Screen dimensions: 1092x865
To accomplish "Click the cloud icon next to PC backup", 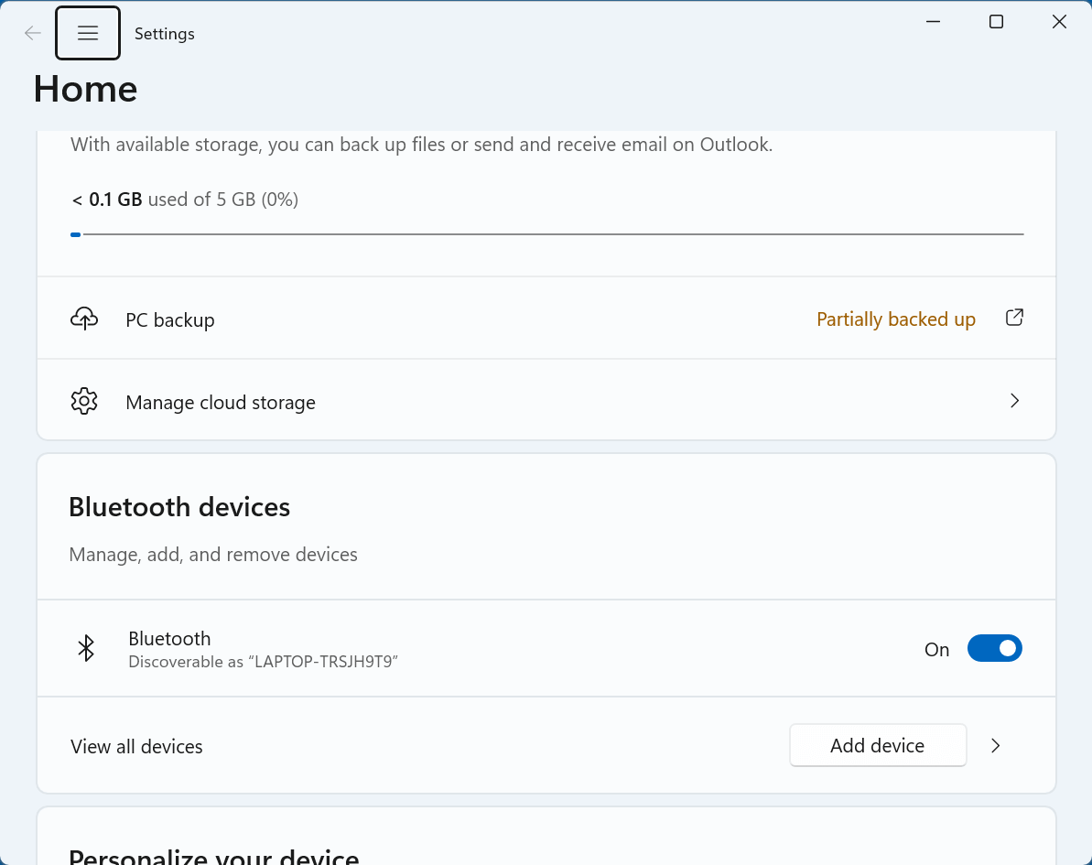I will pyautogui.click(x=84, y=318).
